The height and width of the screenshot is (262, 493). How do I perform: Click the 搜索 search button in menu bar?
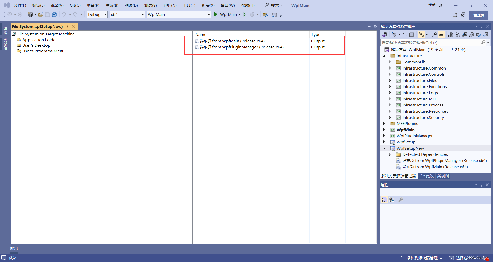pos(274,5)
